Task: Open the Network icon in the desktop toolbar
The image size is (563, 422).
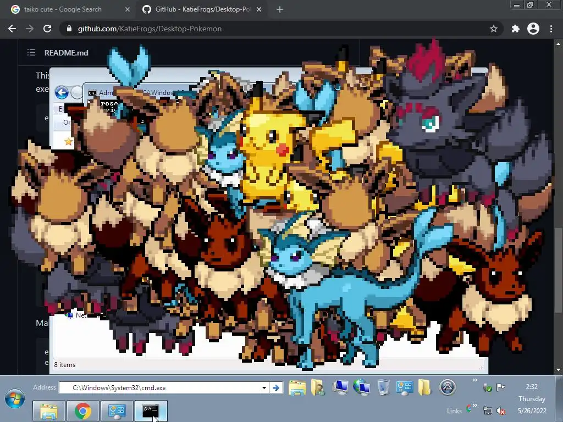Action: tap(361, 387)
